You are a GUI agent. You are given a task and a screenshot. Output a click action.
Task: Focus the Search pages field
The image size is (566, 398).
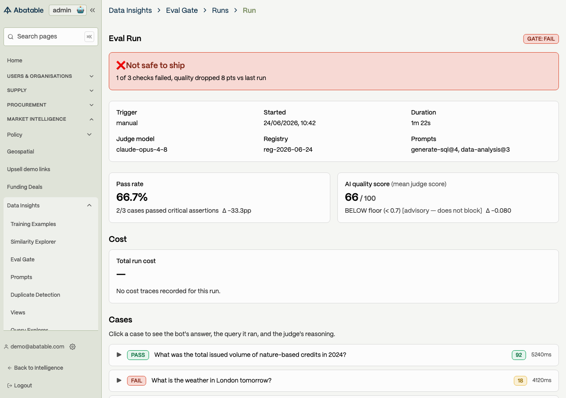coord(51,37)
